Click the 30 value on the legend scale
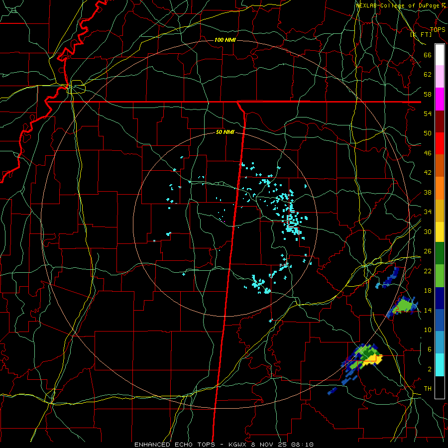The image size is (448, 448). pyautogui.click(x=428, y=231)
